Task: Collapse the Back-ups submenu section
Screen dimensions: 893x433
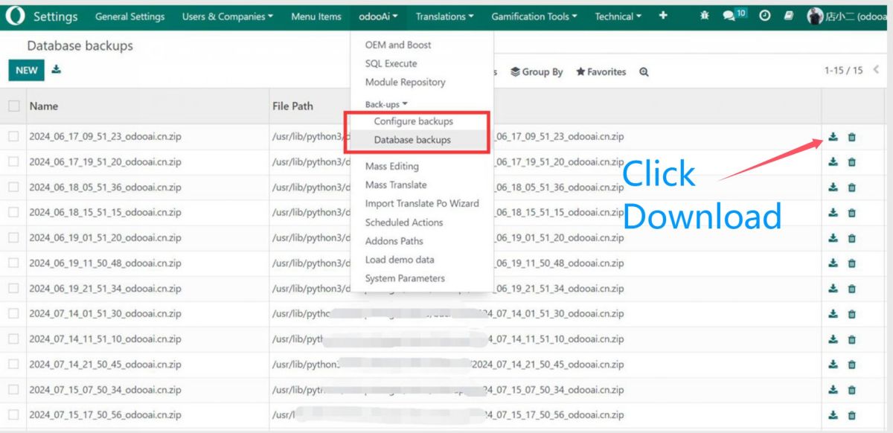Action: 386,105
